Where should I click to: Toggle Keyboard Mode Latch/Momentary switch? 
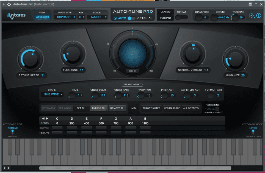tap(253, 132)
